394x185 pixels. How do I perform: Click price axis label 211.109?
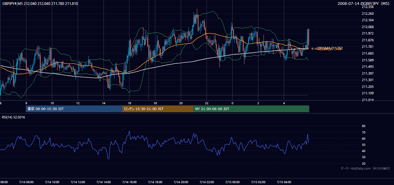367,93
